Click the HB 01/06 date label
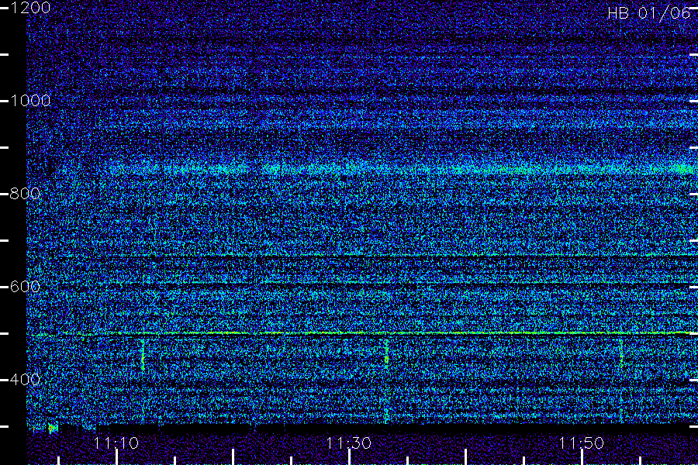Viewport: 698px width, 465px height. (x=649, y=13)
